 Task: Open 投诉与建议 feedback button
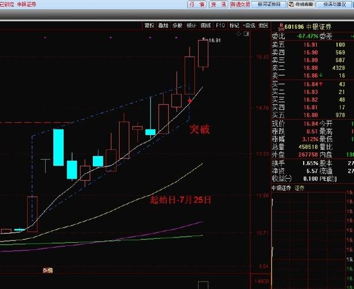coord(336,5)
